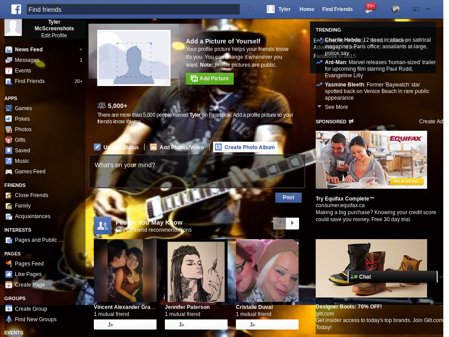The image size is (449, 337).
Task: Click the Create Page plus icon
Action: (x=9, y=285)
